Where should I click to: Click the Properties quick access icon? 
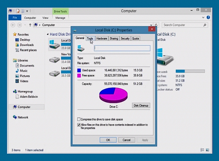18,11
